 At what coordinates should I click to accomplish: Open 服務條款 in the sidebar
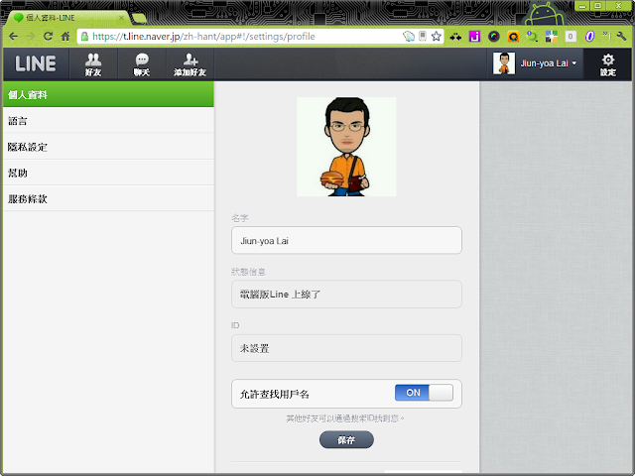(x=108, y=198)
